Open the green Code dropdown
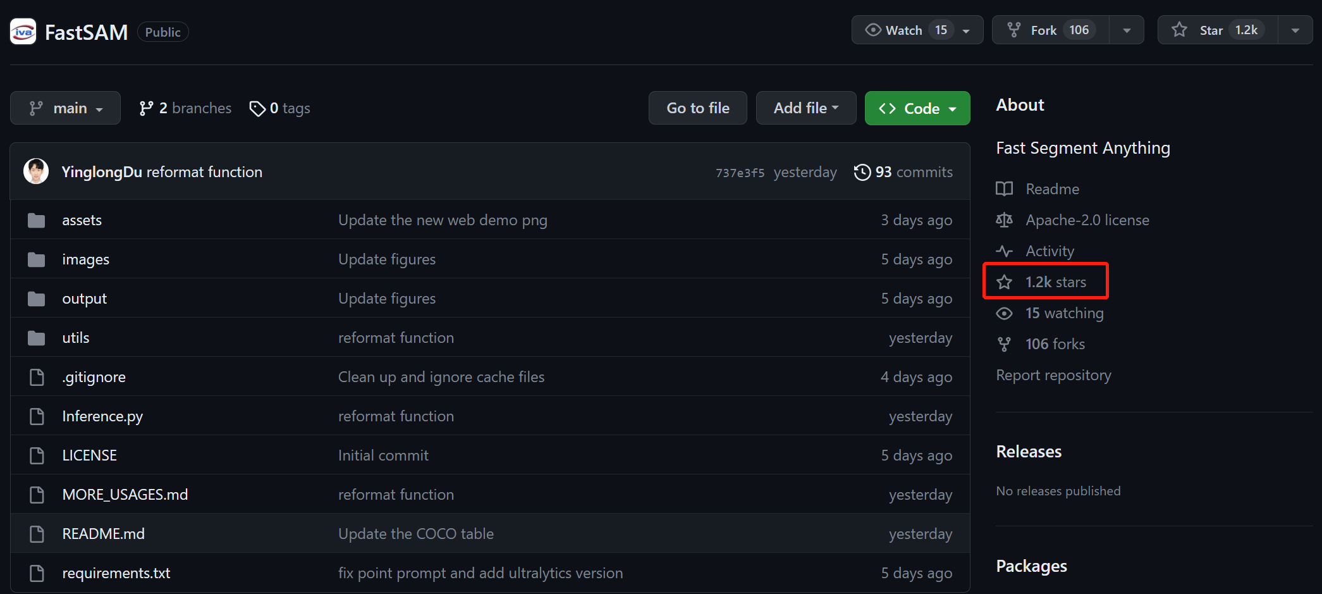The height and width of the screenshot is (594, 1322). tap(917, 108)
